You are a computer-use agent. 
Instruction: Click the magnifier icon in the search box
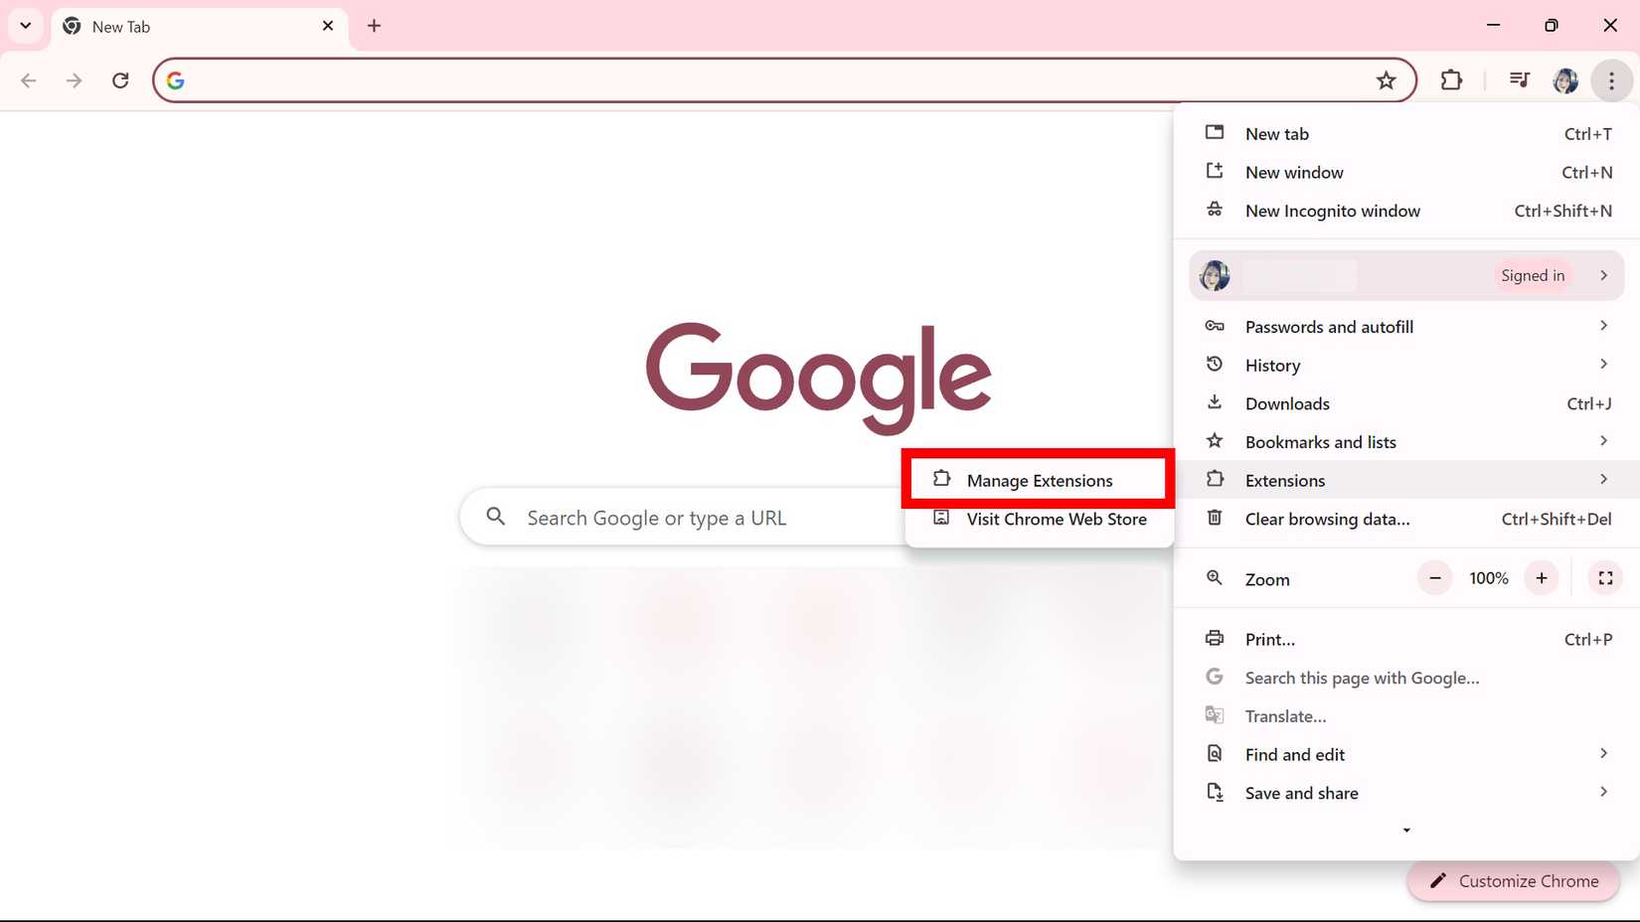pos(496,517)
